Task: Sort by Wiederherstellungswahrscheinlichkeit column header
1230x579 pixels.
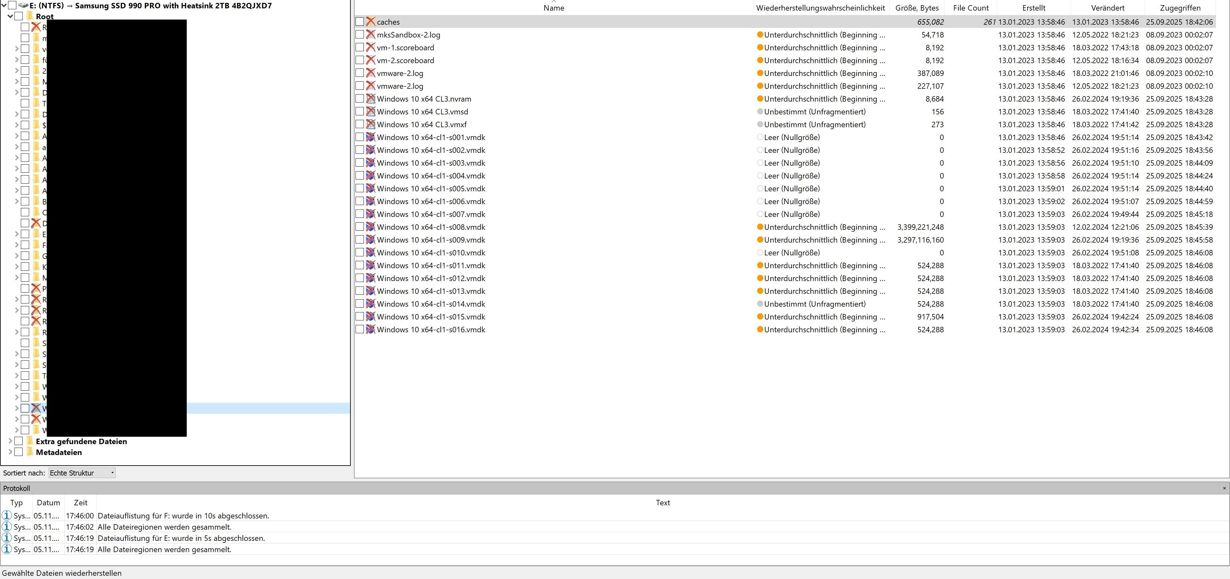Action: 820,8
